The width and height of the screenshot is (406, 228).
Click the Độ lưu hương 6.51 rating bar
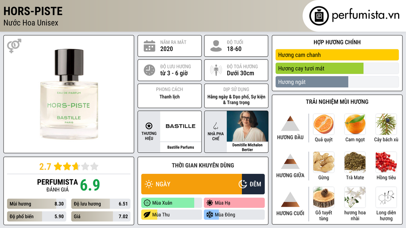pyautogui.click(x=101, y=204)
